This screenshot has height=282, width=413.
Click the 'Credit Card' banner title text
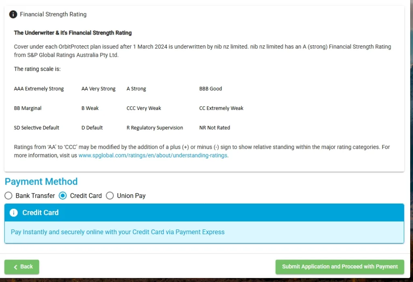(x=40, y=213)
